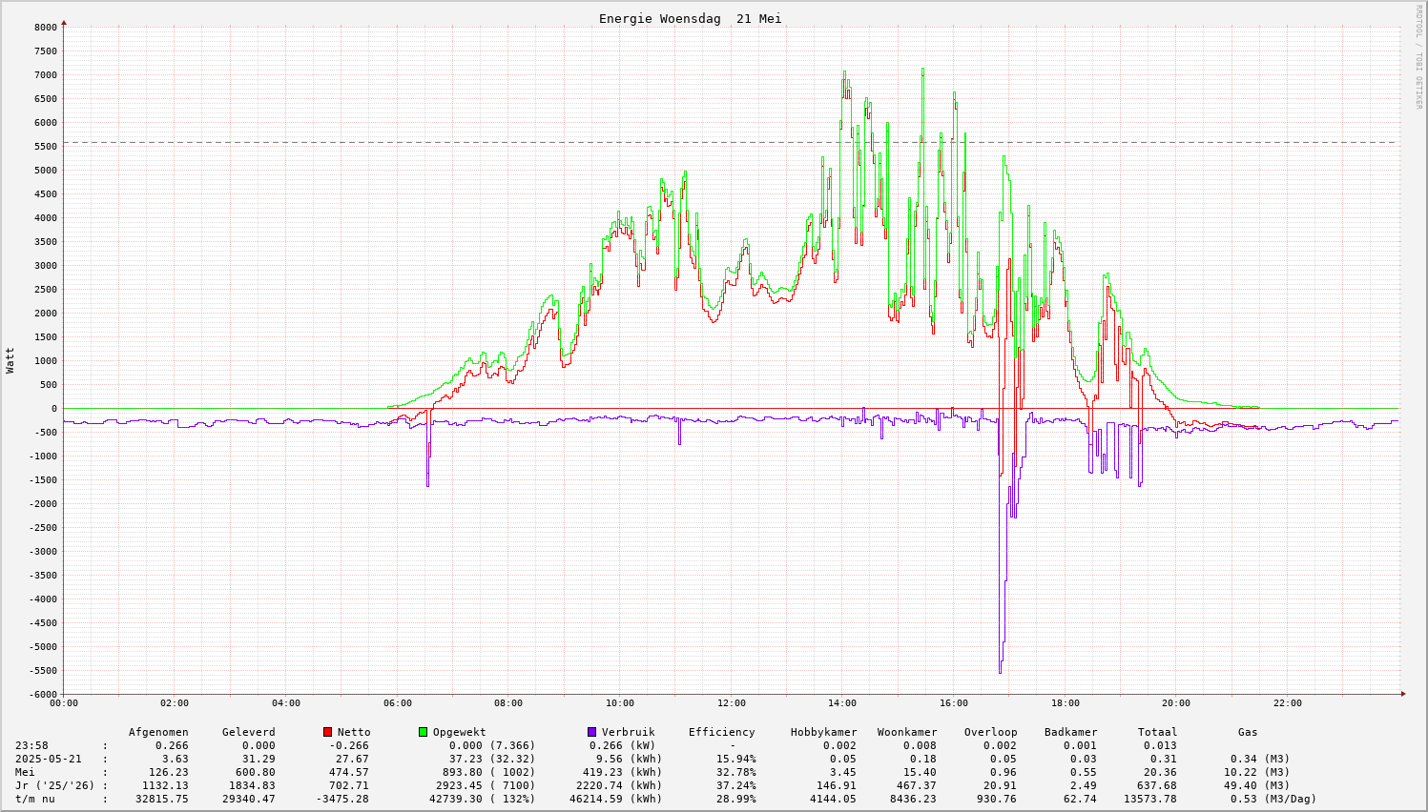Viewport: 1428px width, 812px height.
Task: Click the purple Verbruik legend swatch
Action: coord(592,732)
